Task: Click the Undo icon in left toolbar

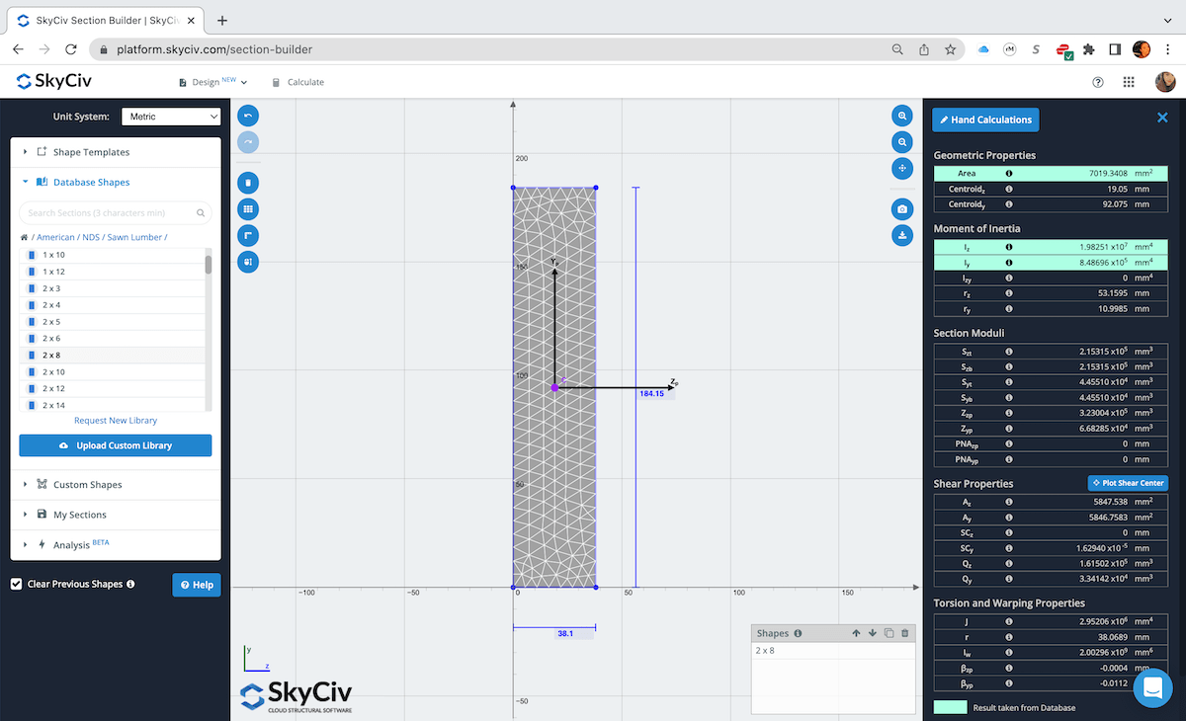Action: click(x=248, y=116)
